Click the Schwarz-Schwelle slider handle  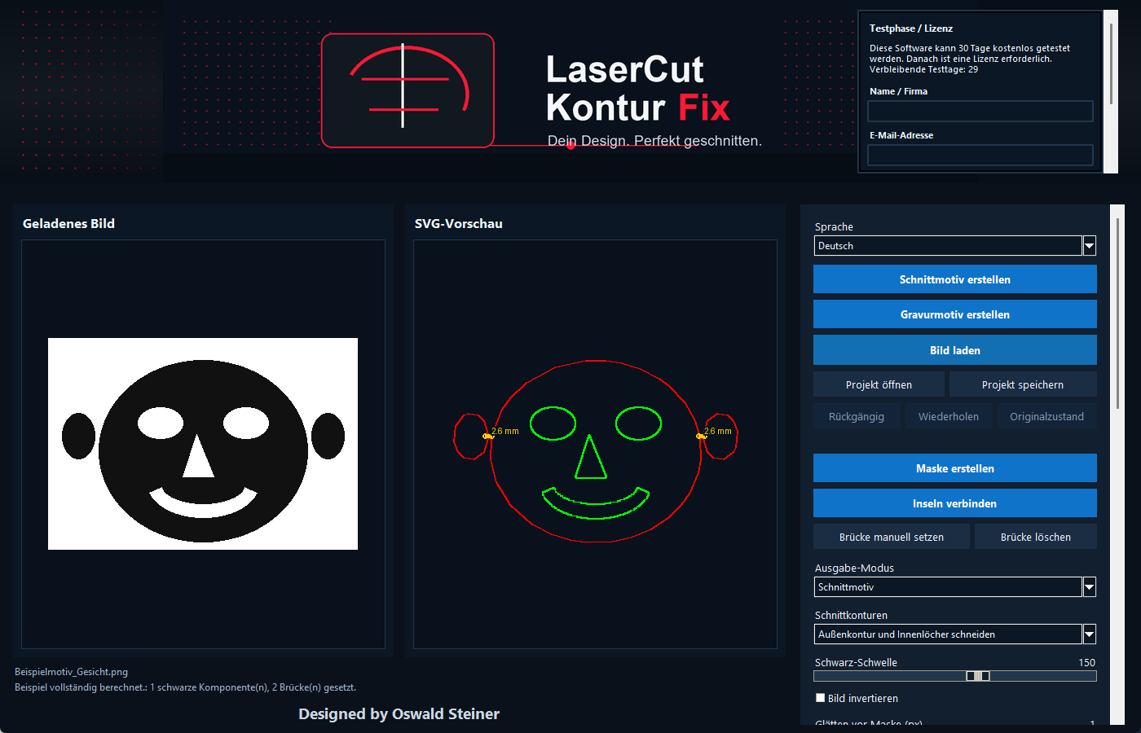click(978, 676)
